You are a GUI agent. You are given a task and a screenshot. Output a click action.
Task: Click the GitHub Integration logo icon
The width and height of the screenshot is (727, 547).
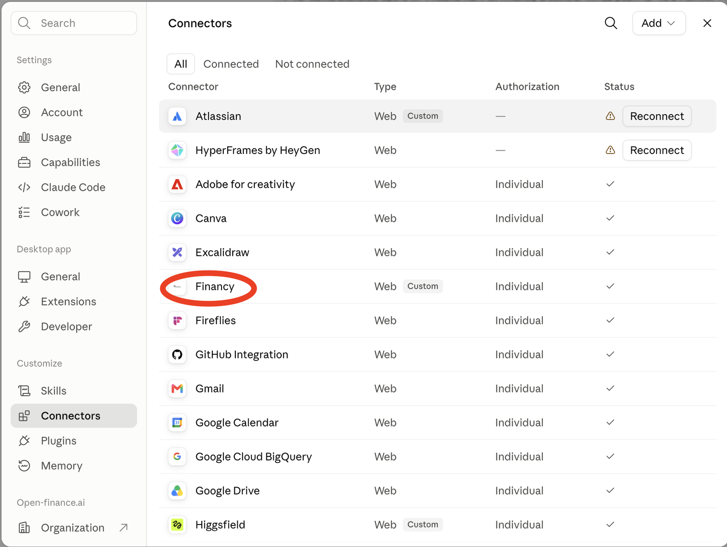(x=177, y=354)
